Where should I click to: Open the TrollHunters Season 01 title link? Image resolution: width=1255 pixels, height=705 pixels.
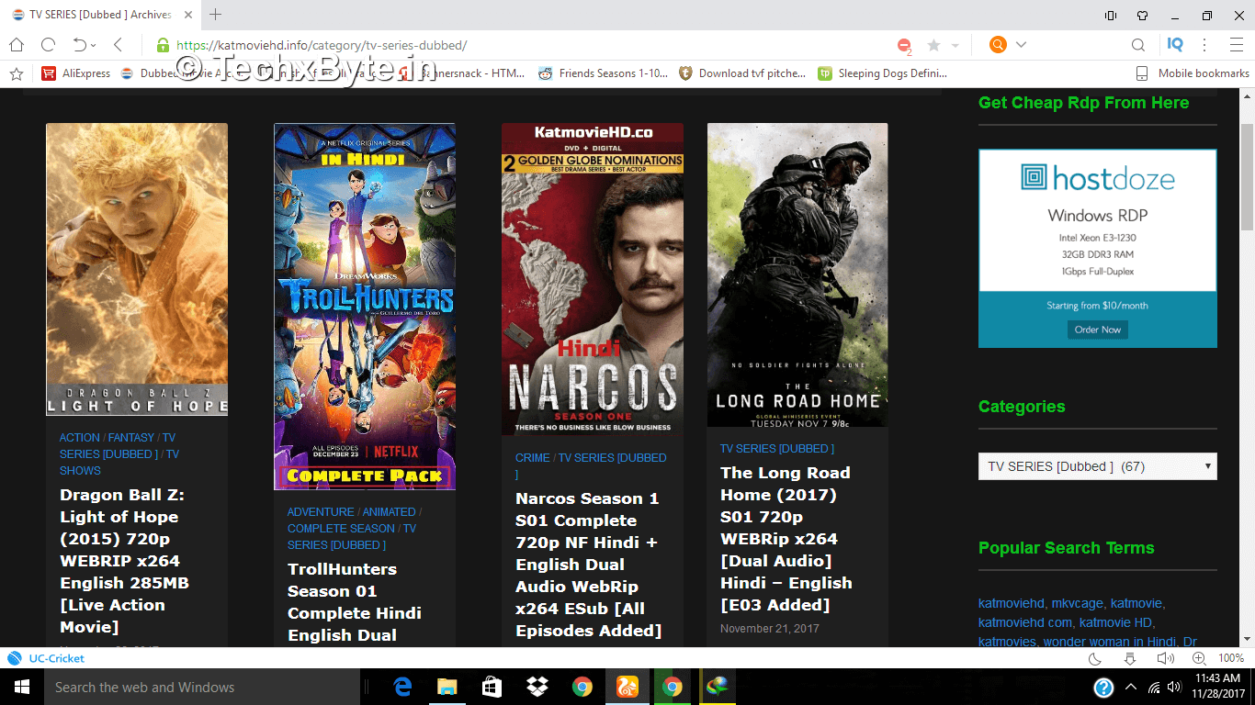click(x=355, y=602)
